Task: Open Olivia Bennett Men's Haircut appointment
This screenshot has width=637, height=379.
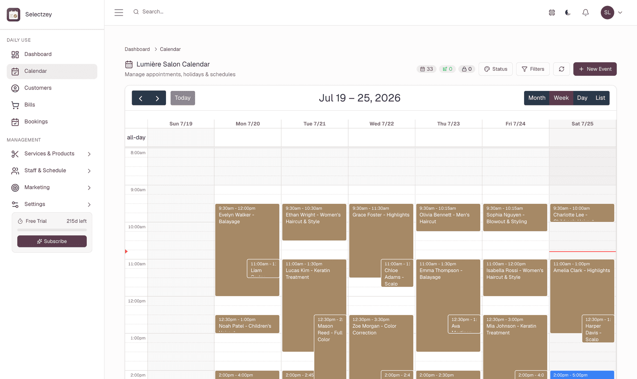Action: pos(448,217)
